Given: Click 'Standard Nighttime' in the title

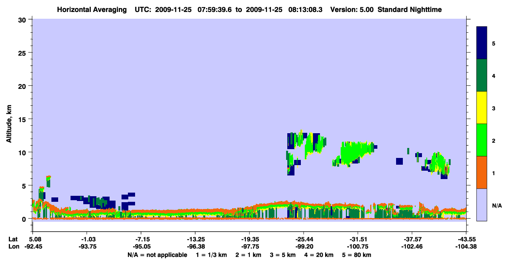Looking at the screenshot, I should tap(409, 10).
